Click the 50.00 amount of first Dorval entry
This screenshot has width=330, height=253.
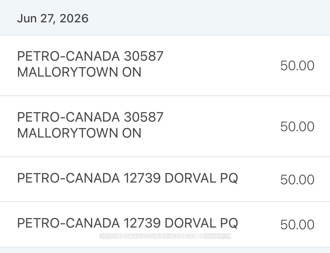point(297,180)
